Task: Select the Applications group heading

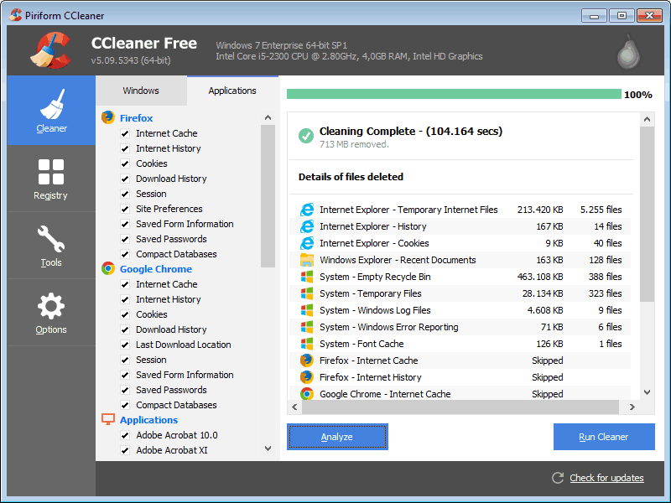Action: coord(148,420)
